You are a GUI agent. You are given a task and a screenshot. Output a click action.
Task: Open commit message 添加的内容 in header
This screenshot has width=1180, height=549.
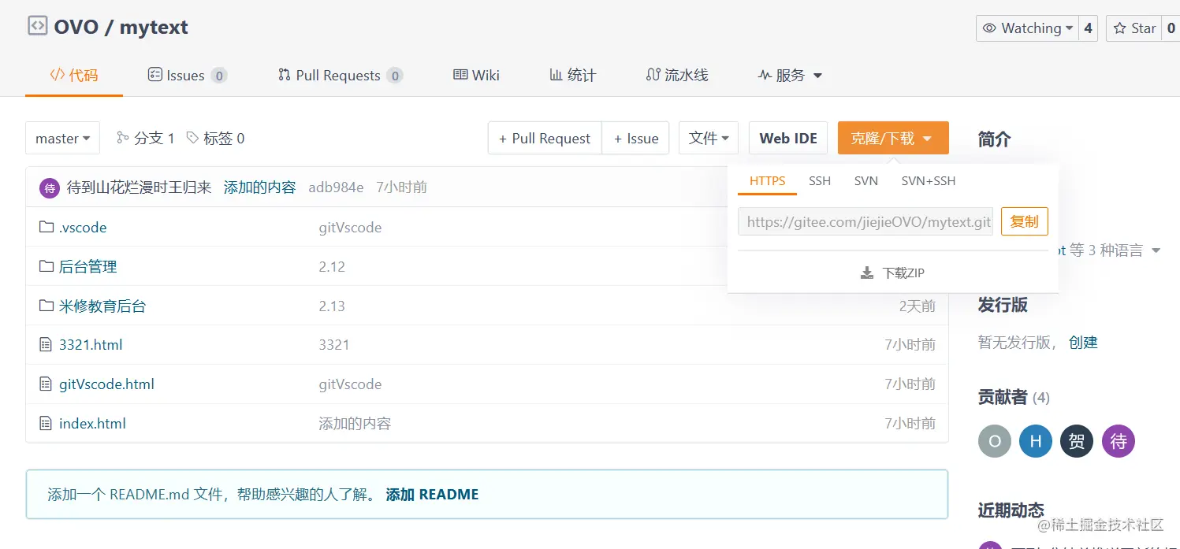260,187
